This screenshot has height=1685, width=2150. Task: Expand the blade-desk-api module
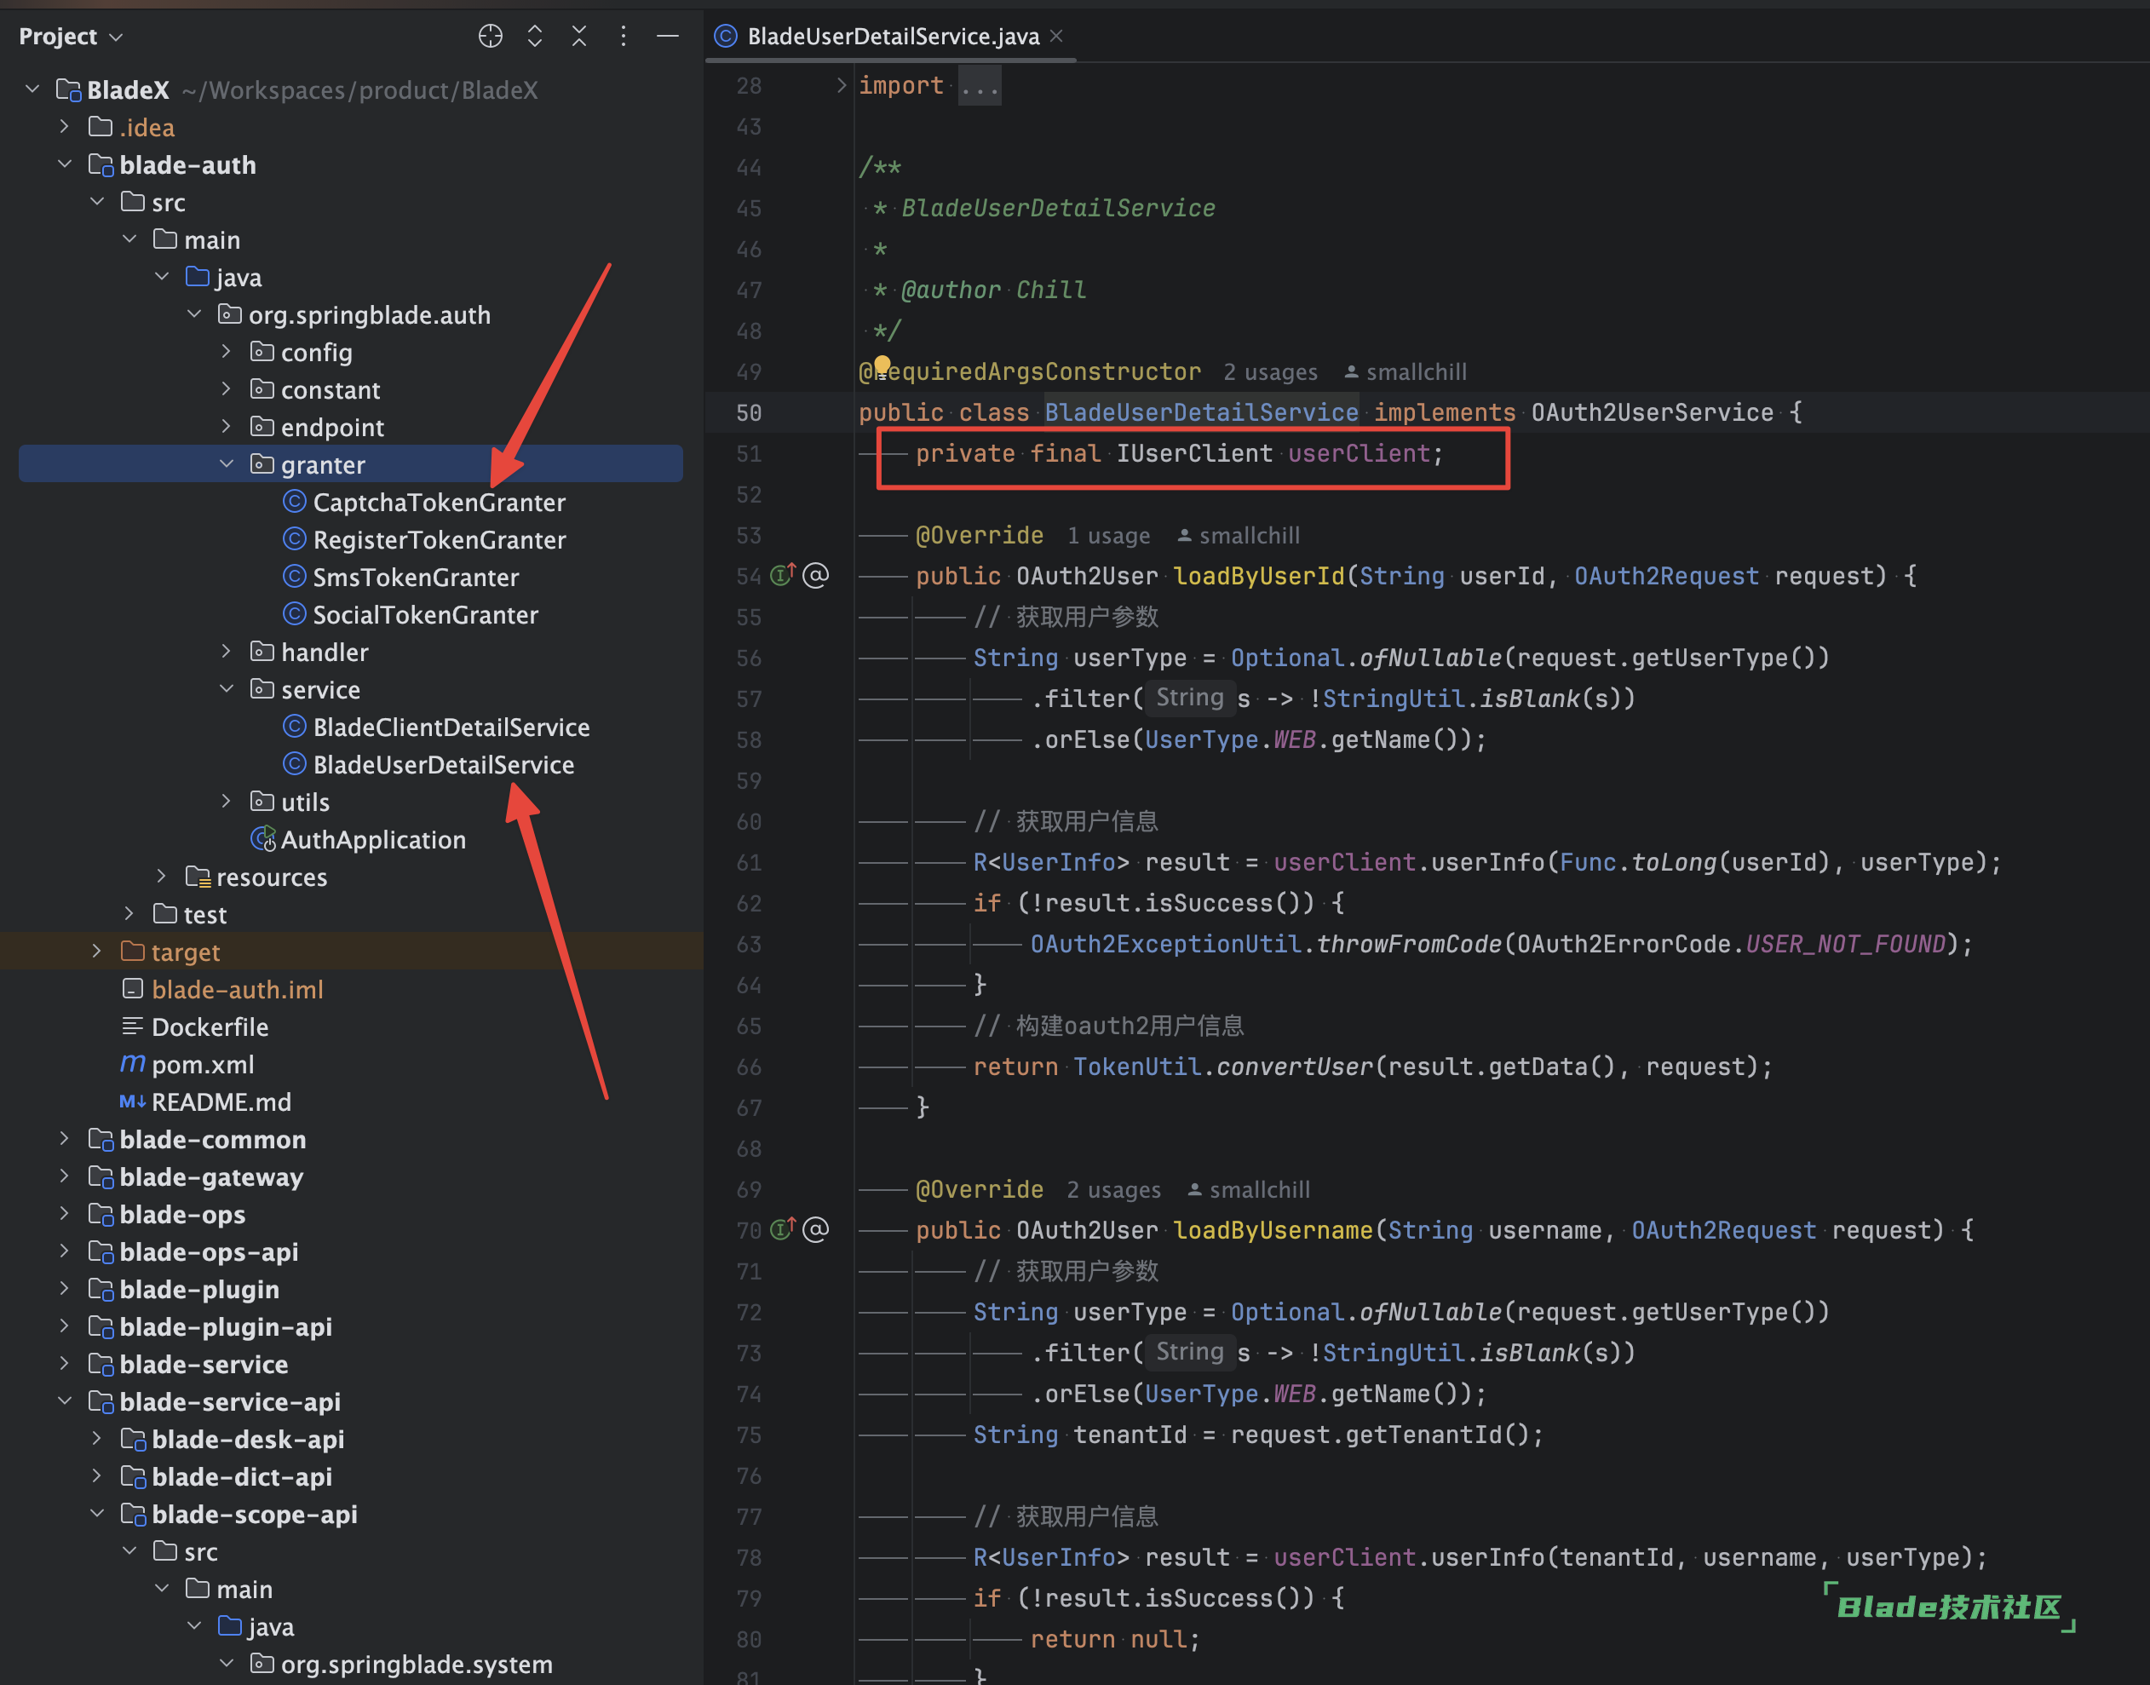pyautogui.click(x=96, y=1440)
